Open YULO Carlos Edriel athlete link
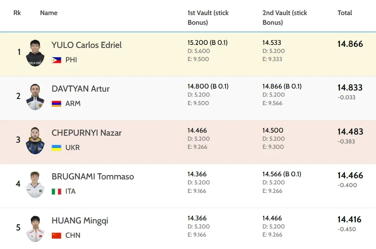 (87, 45)
